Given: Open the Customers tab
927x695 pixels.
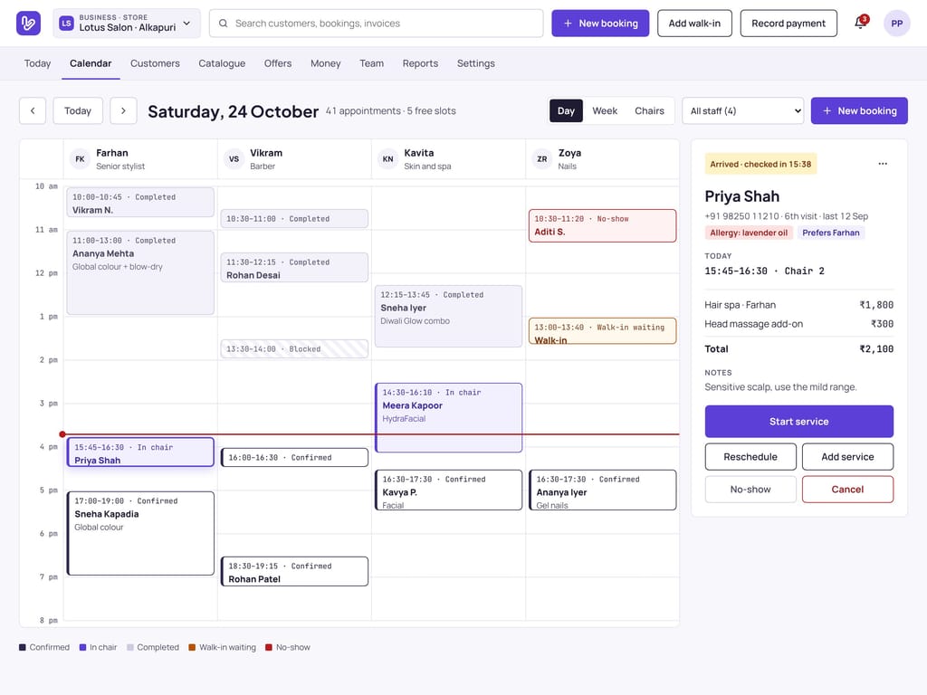Looking at the screenshot, I should pyautogui.click(x=155, y=63).
